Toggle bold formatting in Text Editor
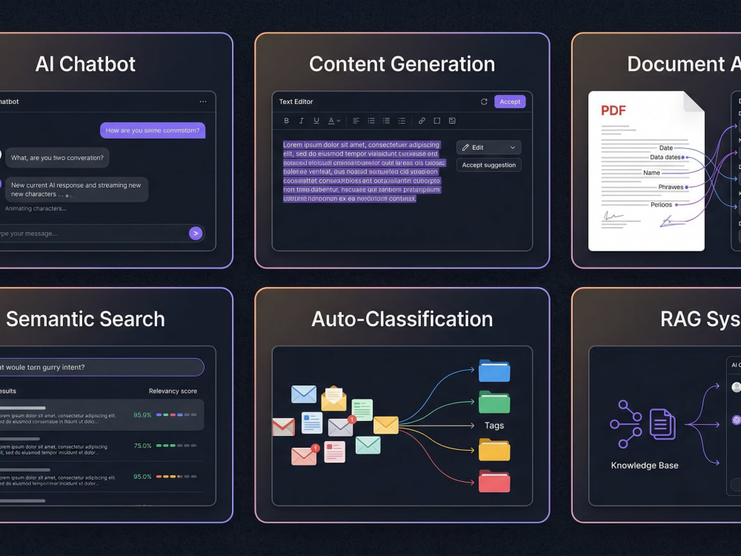 (286, 121)
